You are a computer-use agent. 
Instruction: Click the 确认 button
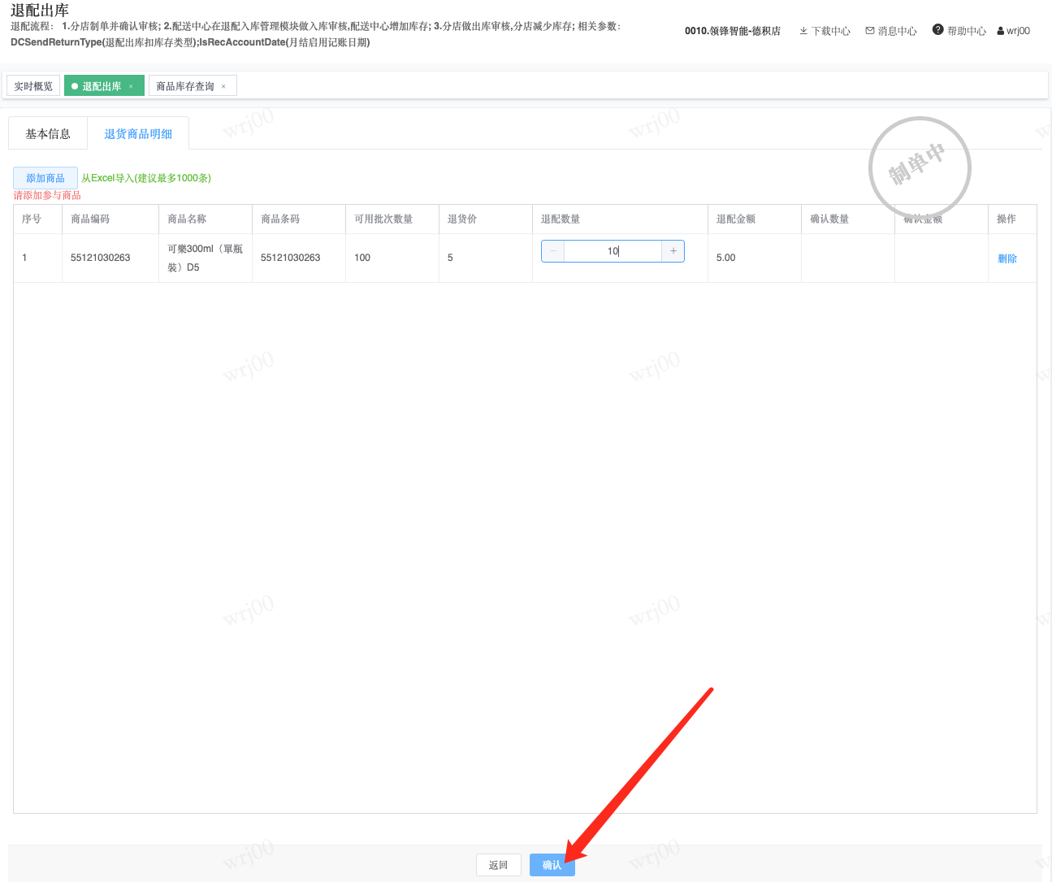(552, 865)
